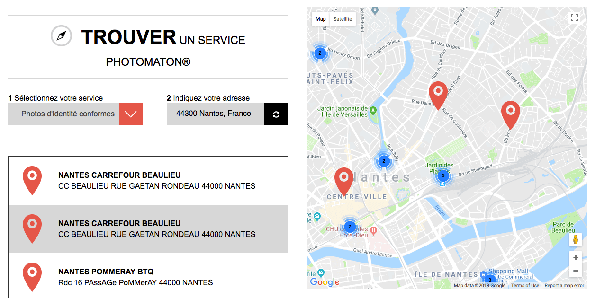The image size is (595, 307).
Task: Open the service dropdown via red chevron
Action: point(131,114)
